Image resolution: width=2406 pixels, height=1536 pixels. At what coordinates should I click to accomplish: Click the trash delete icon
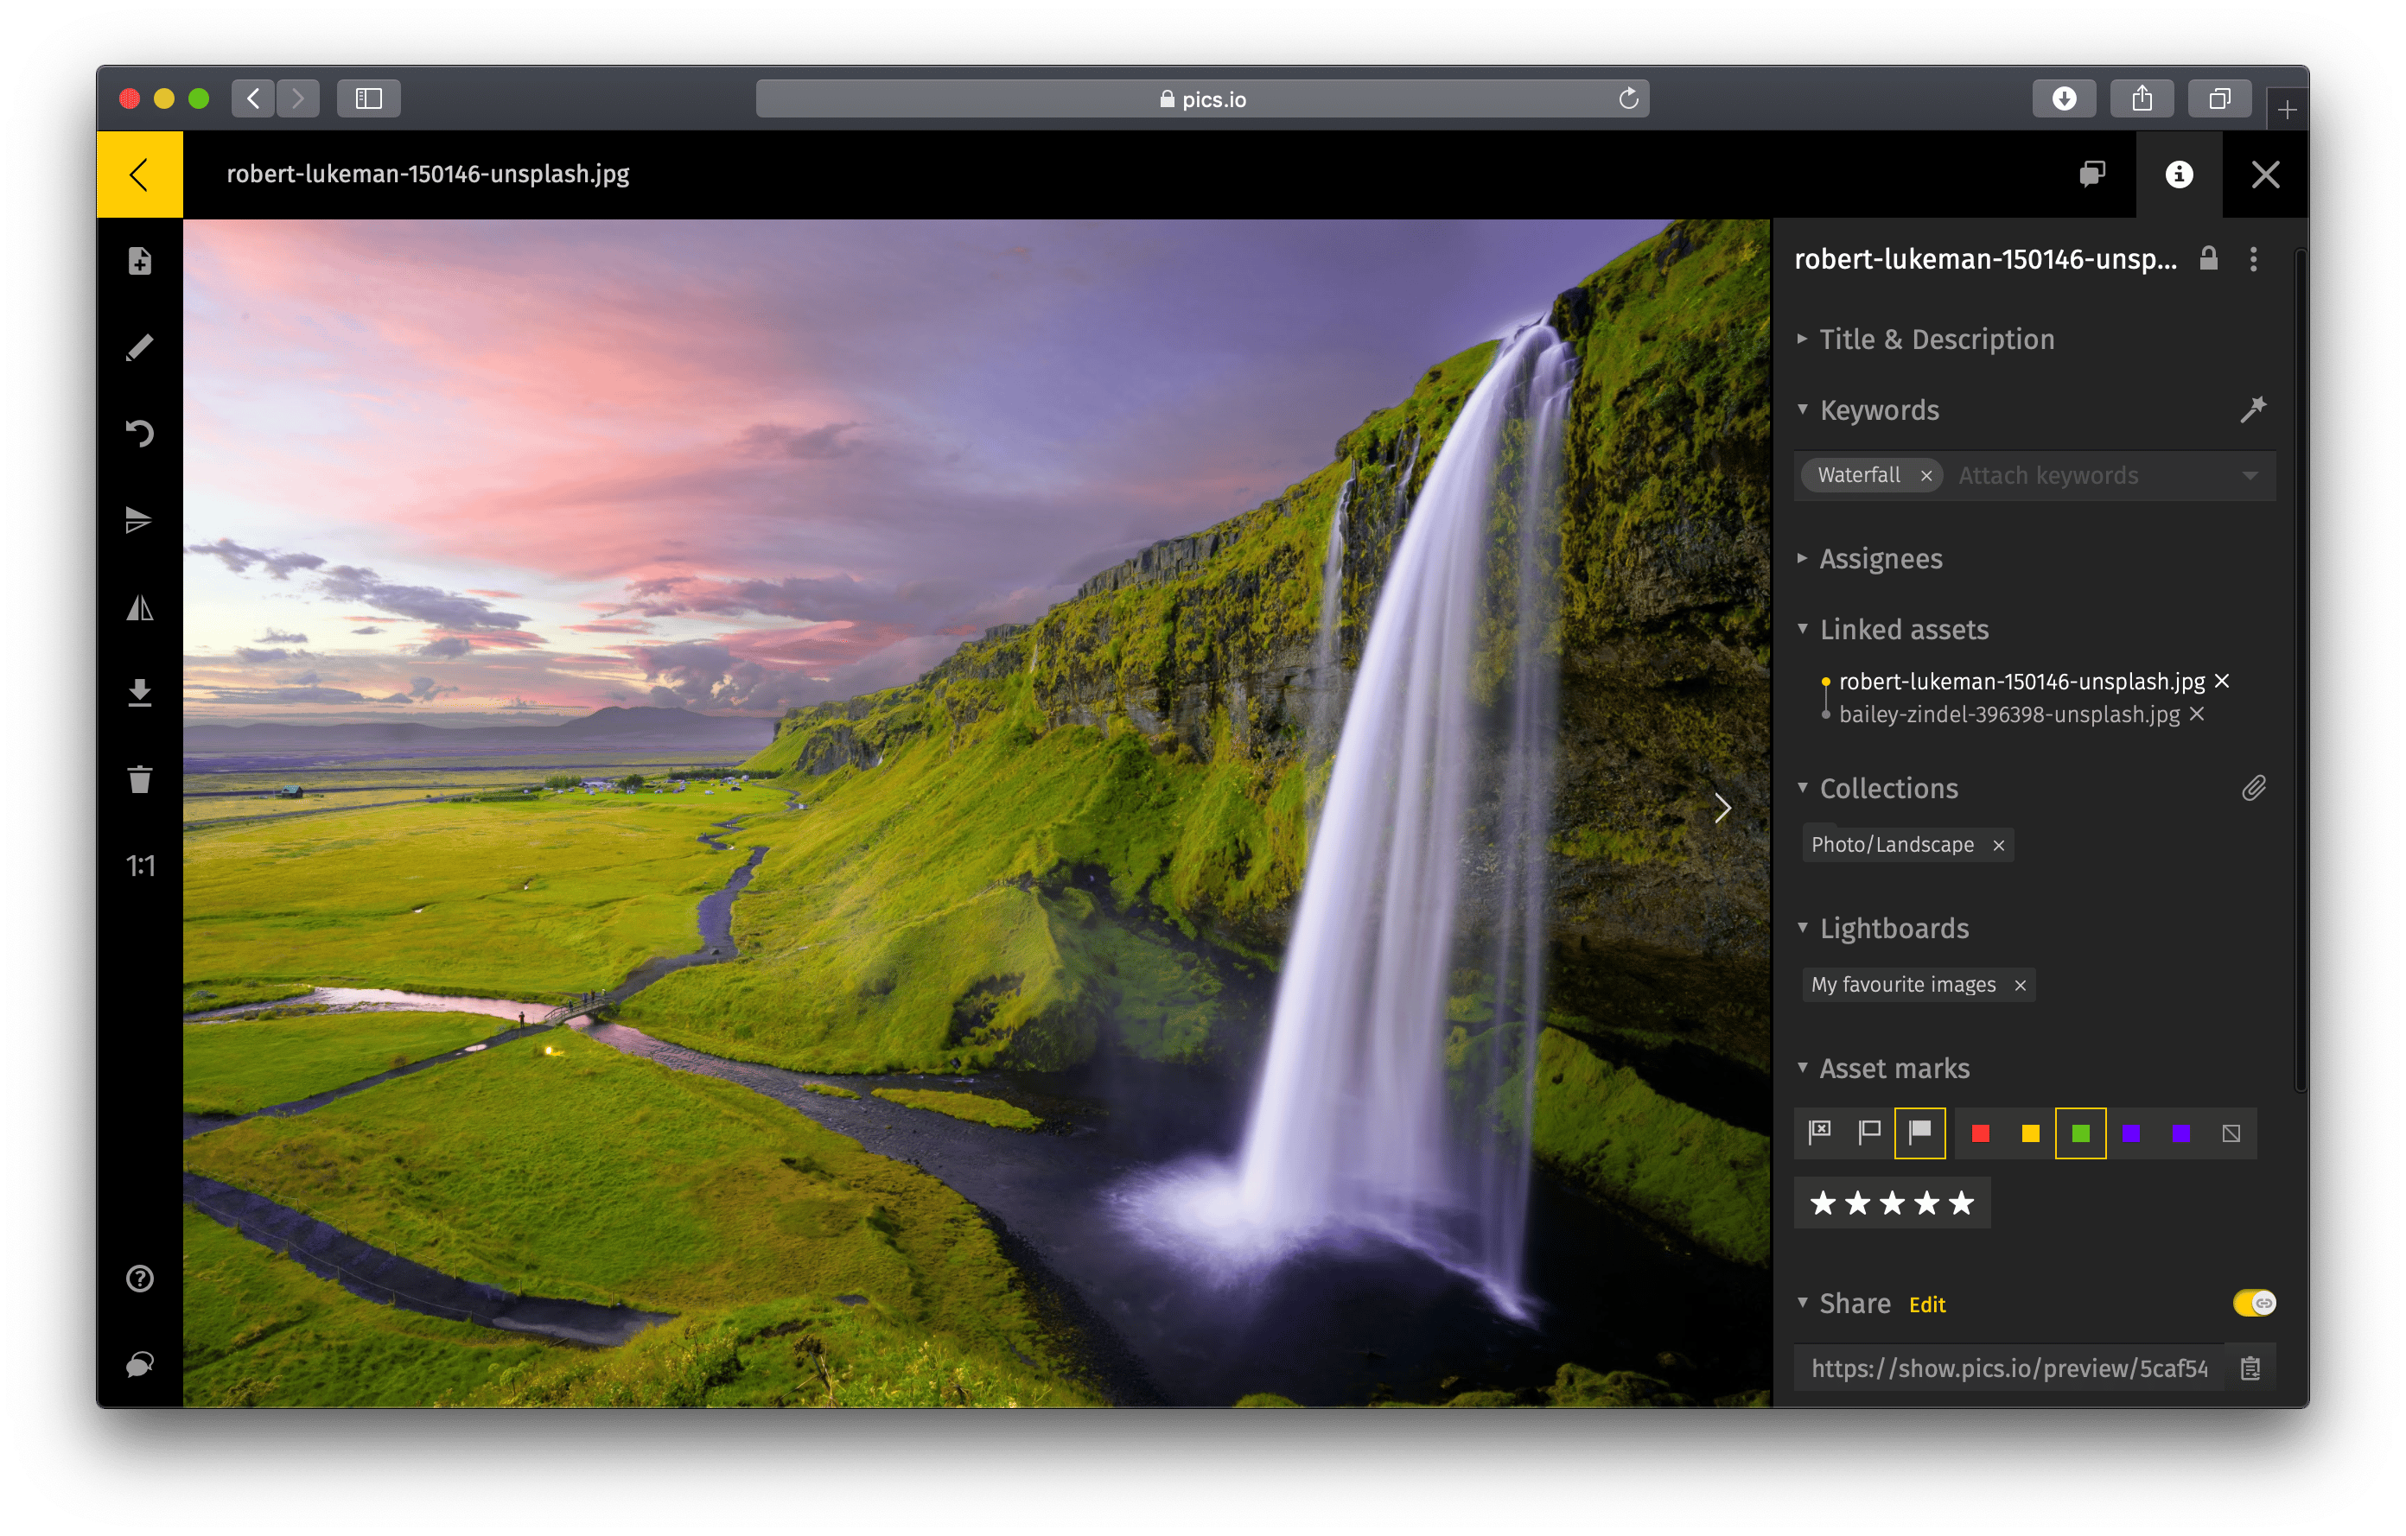140,779
